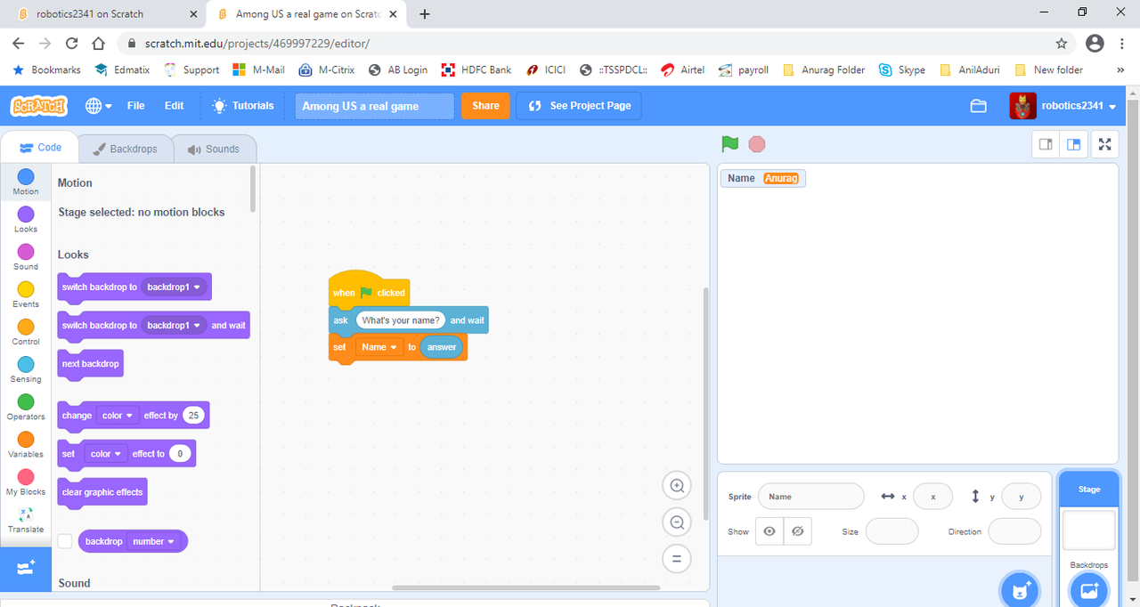Start the project with green flag
The width and height of the screenshot is (1140, 607).
coord(730,144)
